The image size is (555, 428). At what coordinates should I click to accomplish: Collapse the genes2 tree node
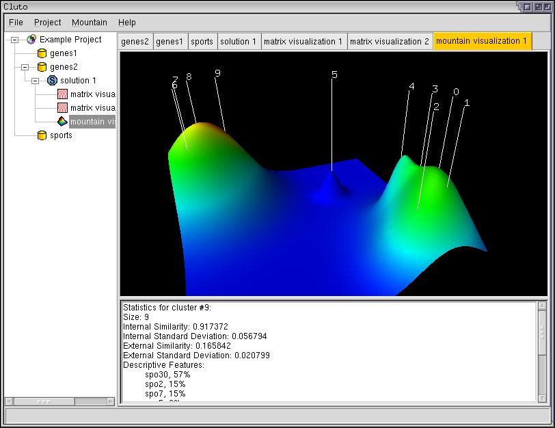[x=25, y=67]
